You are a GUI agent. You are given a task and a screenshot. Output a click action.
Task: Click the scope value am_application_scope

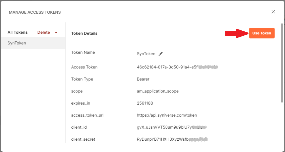click(158, 91)
